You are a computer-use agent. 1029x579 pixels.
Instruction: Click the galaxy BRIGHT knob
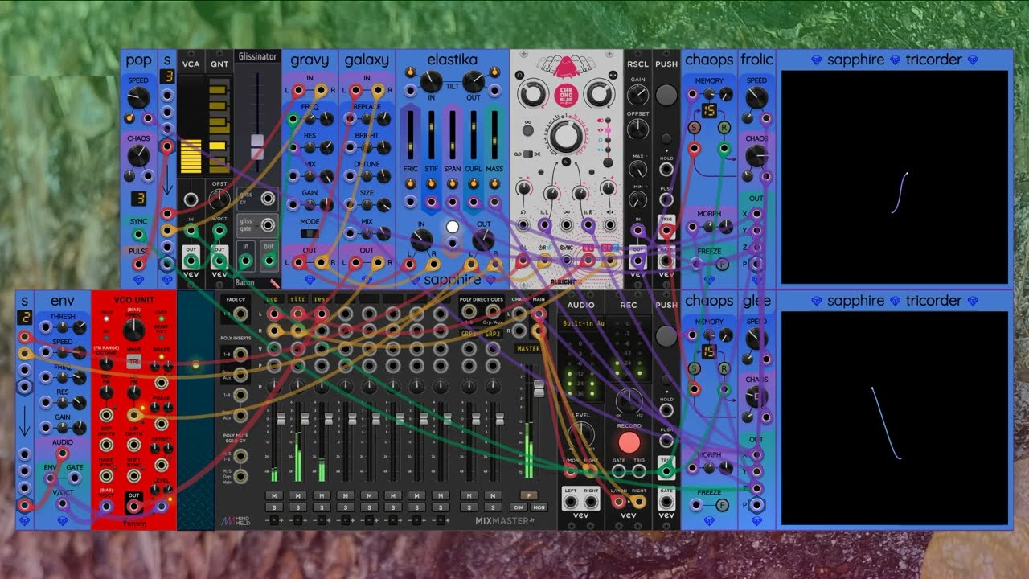382,148
